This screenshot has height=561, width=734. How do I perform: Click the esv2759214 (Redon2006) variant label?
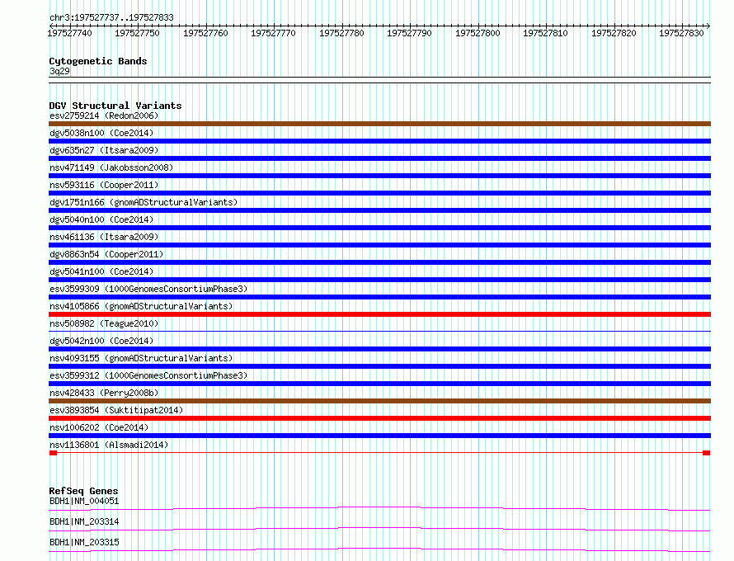104,115
